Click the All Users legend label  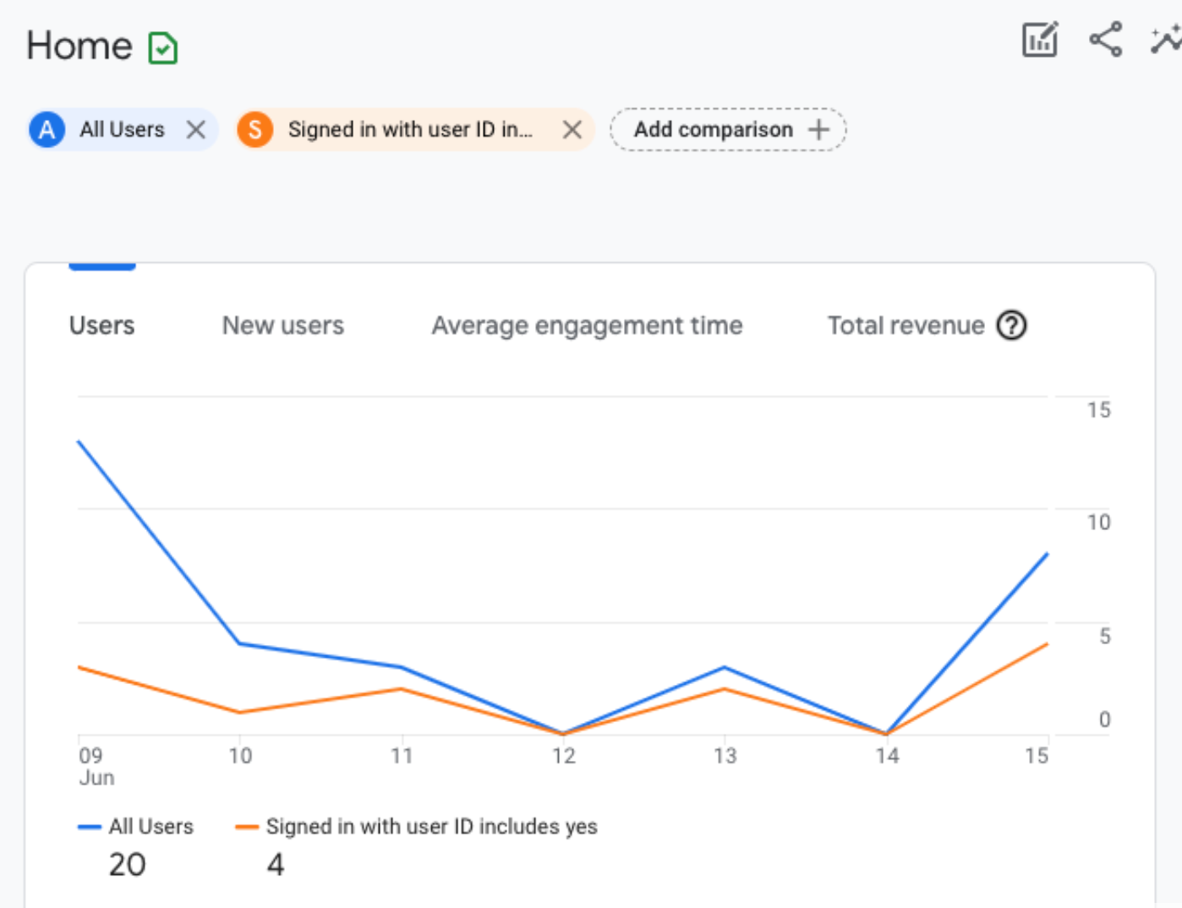click(x=152, y=827)
